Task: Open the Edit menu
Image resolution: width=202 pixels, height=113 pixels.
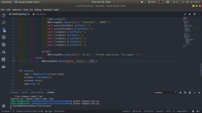Action: pyautogui.click(x=8, y=10)
